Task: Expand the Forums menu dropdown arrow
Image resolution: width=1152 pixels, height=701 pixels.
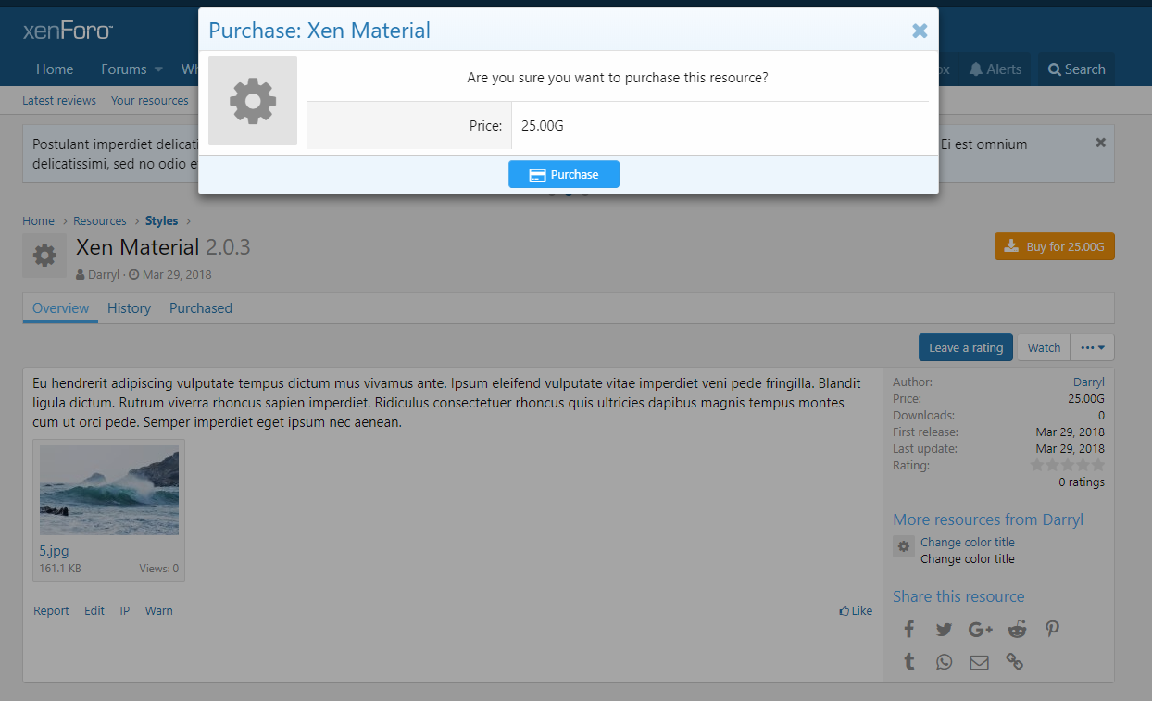Action: click(x=158, y=69)
